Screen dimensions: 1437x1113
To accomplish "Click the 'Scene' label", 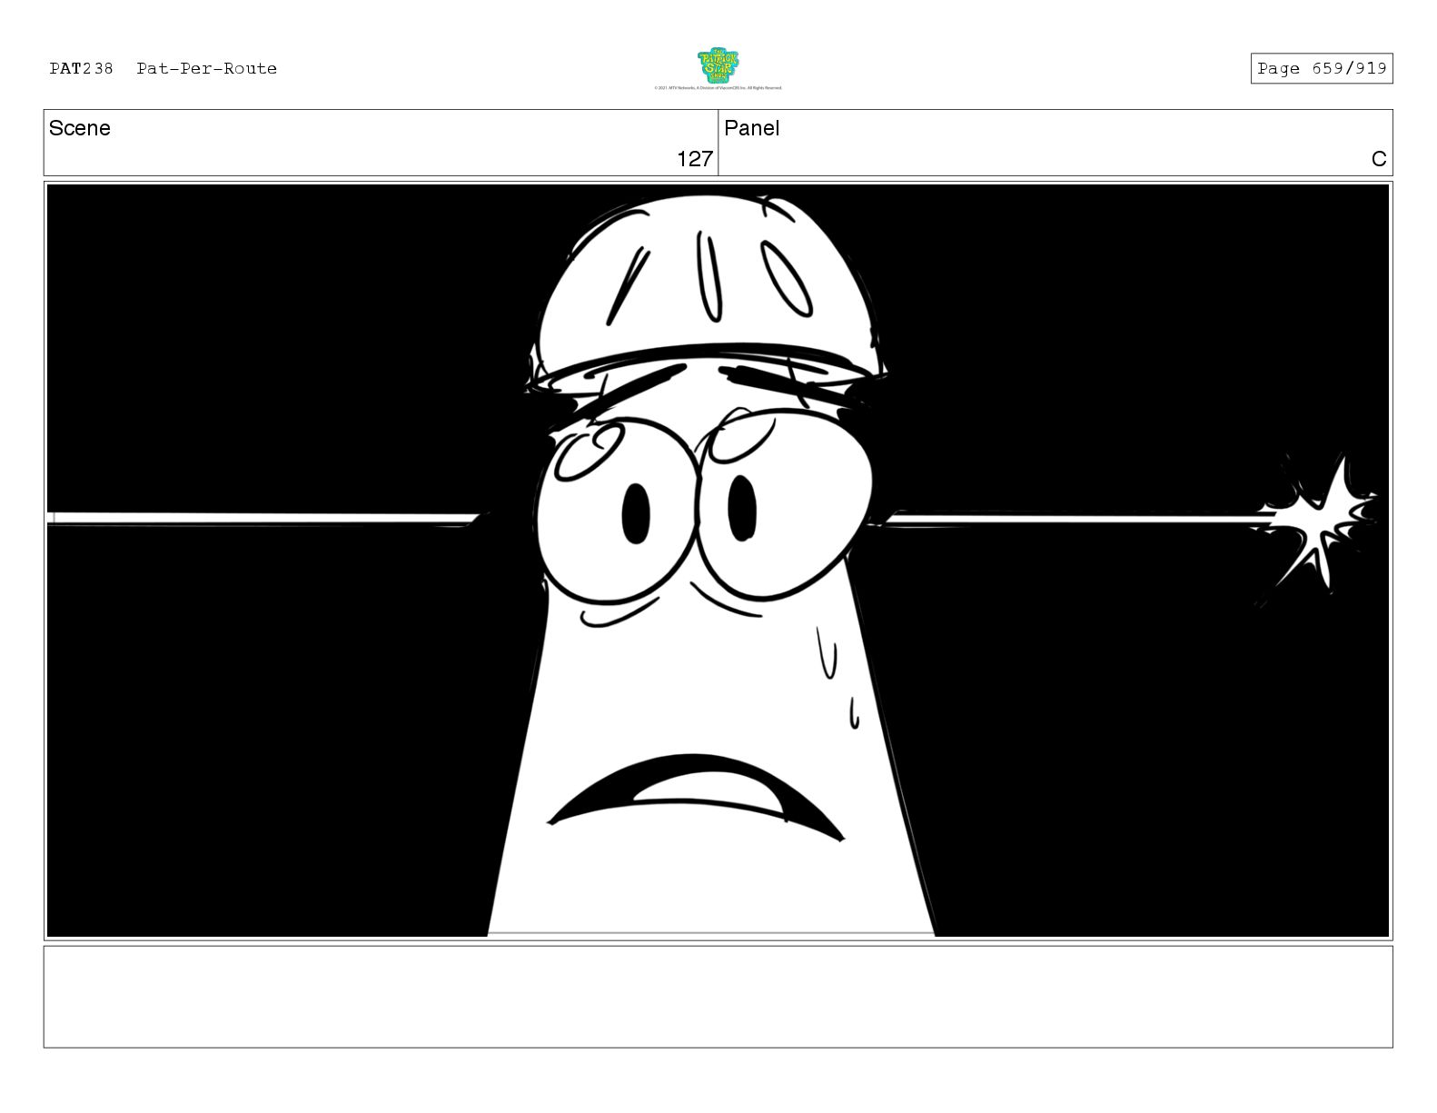I will [80, 128].
